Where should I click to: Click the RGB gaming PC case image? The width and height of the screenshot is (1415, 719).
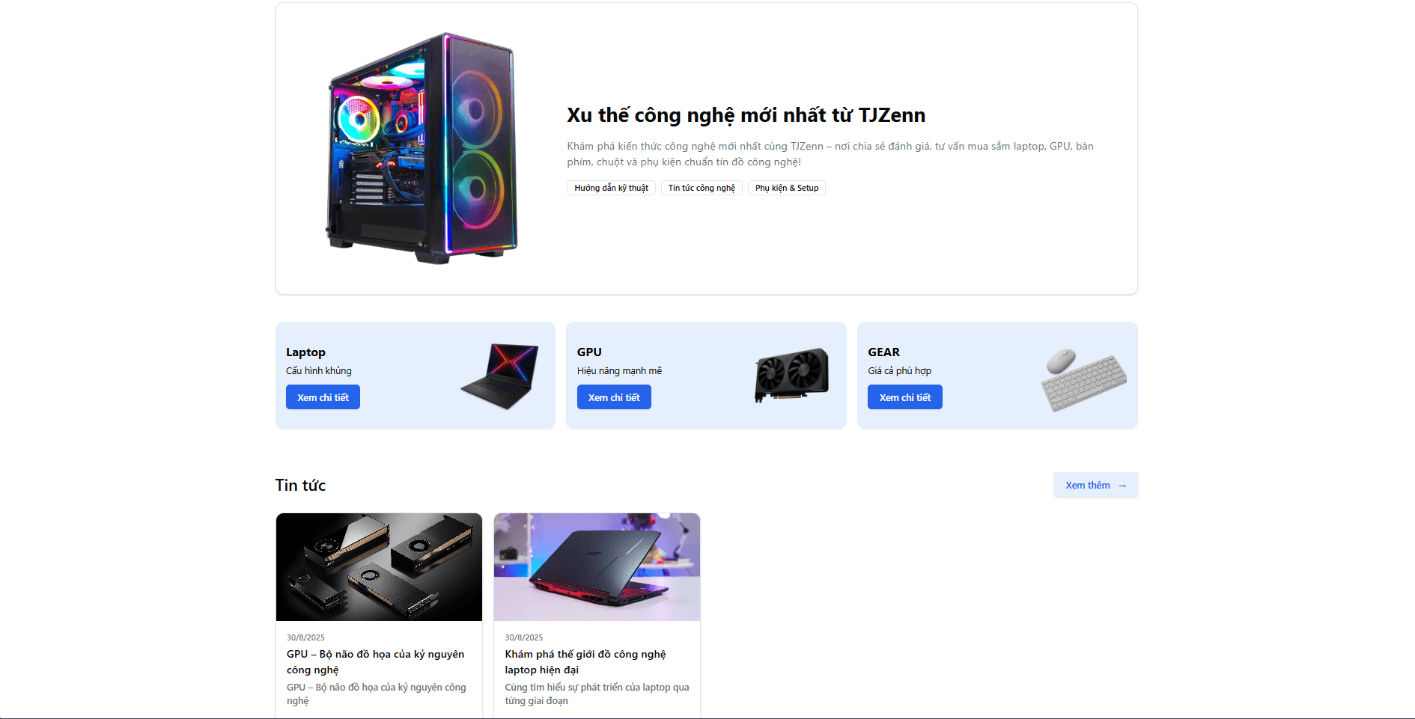pos(422,148)
